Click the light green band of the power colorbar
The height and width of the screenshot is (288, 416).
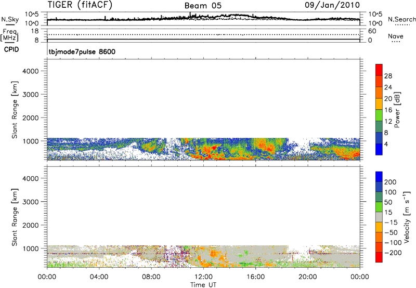[379, 115]
